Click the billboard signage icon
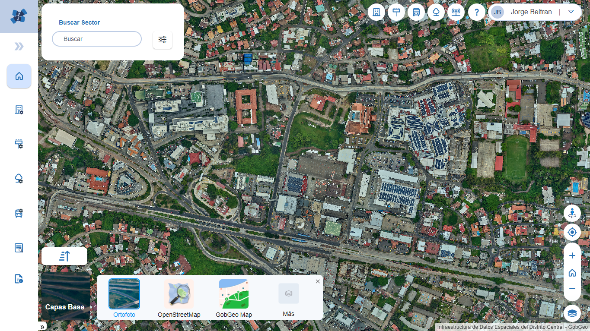Viewport: 590px width, 331px height. [x=396, y=12]
